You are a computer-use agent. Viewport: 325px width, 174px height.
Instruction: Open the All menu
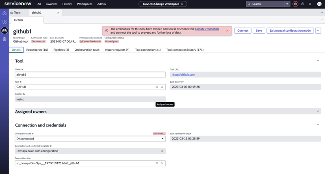39,4
